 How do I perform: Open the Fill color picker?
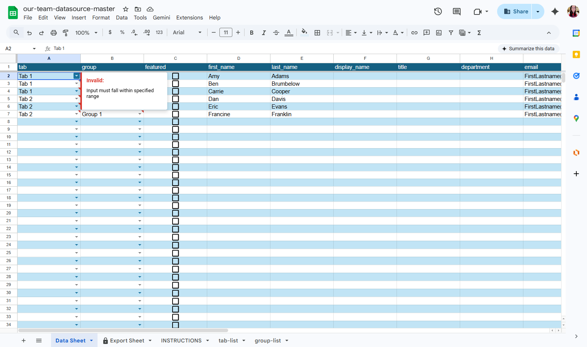pos(304,33)
